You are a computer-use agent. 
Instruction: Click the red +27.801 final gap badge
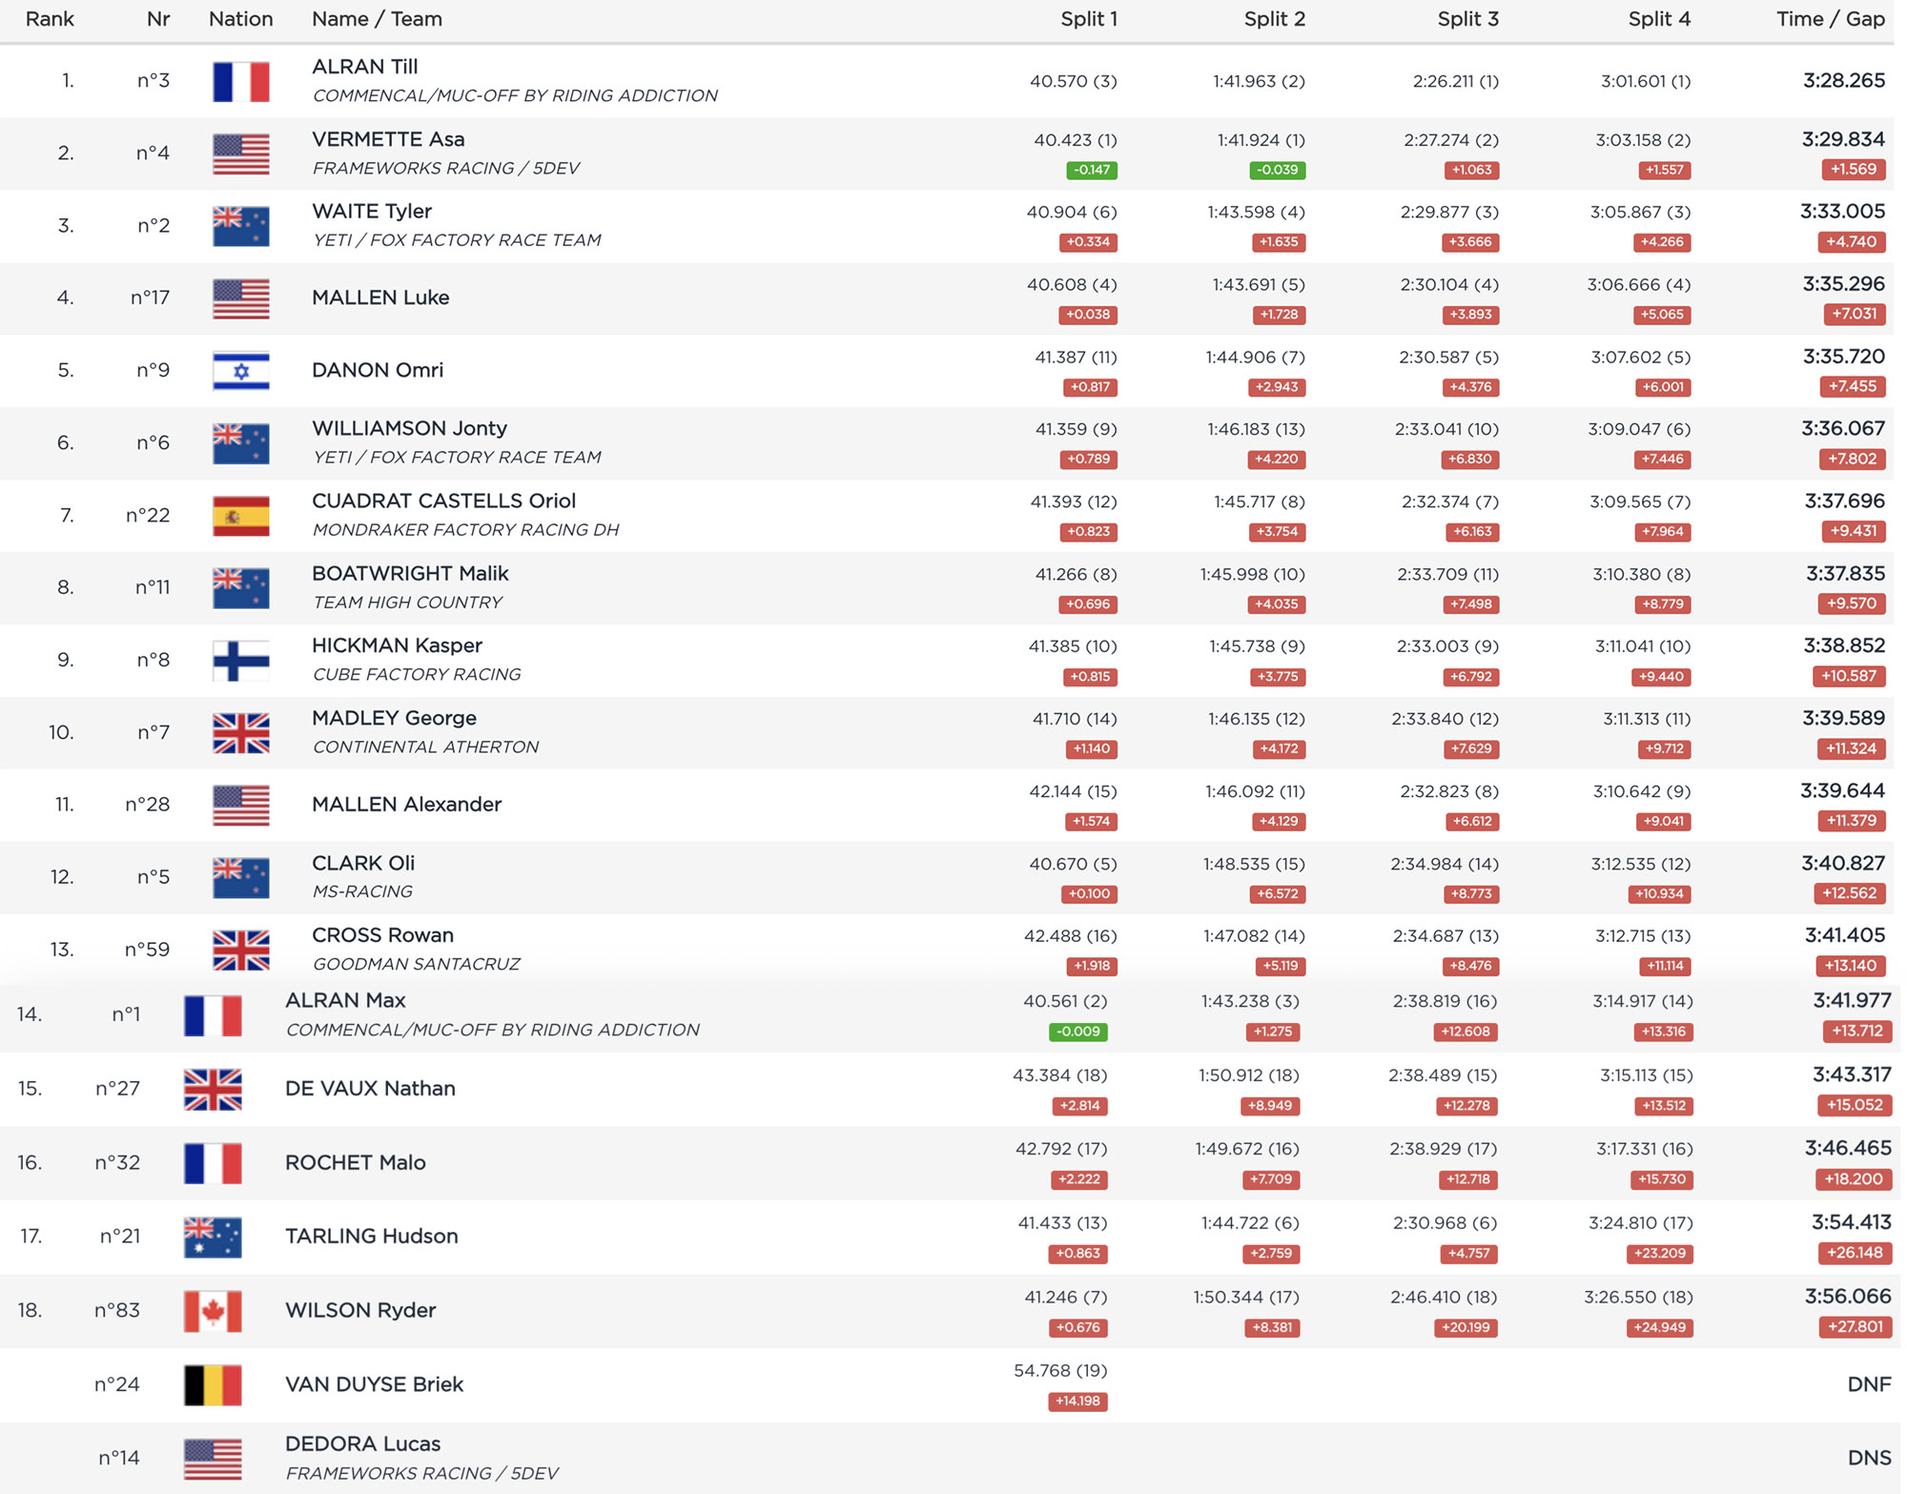pos(1854,1326)
